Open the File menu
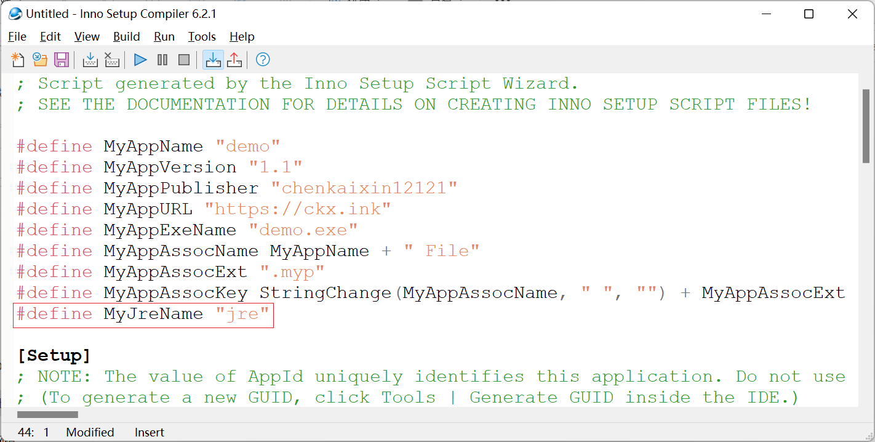Screen dimensions: 875x442 (x=17, y=37)
